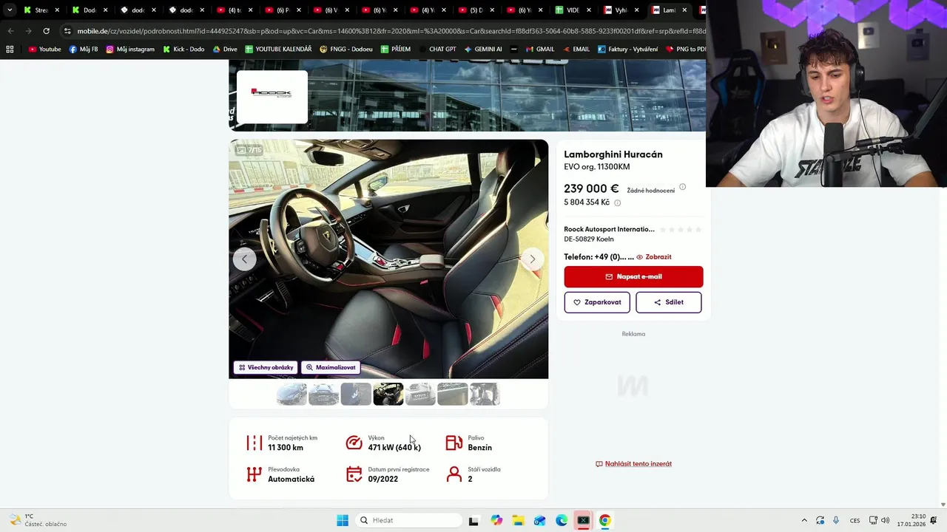947x532 pixels.
Task: Click the fuel pump icon beside Benzín
Action: coord(454,443)
